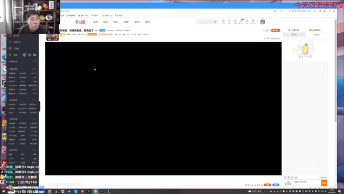Open the 云游戏 sidebar item

16,49
